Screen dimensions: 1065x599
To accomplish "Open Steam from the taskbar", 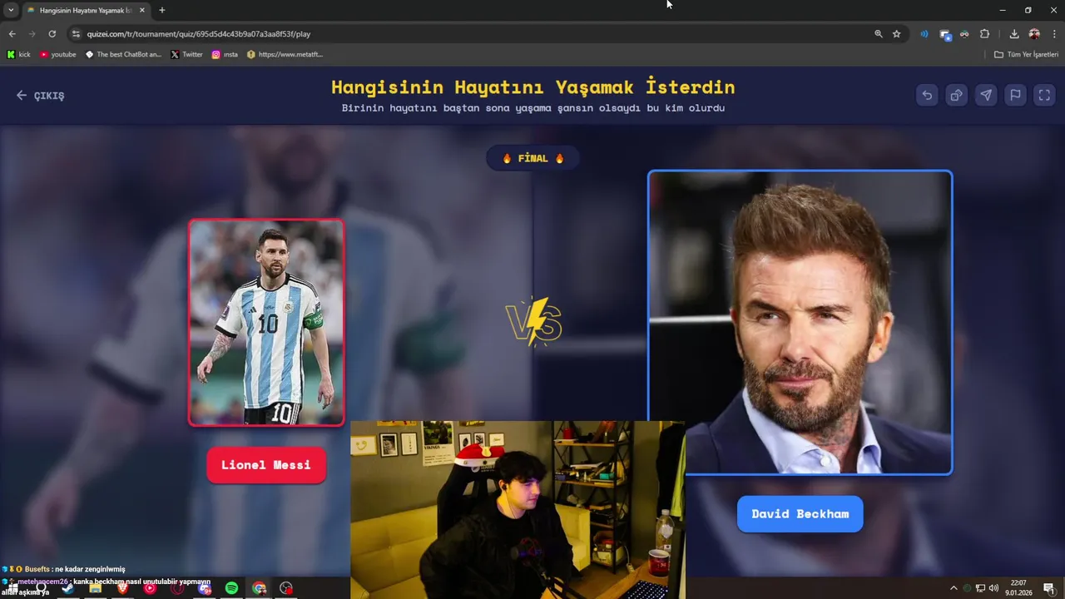I will (67, 588).
